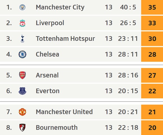Screen dimensions: 163x135
Task: Click the Tottenham Hotspur crest icon
Action: (22, 39)
